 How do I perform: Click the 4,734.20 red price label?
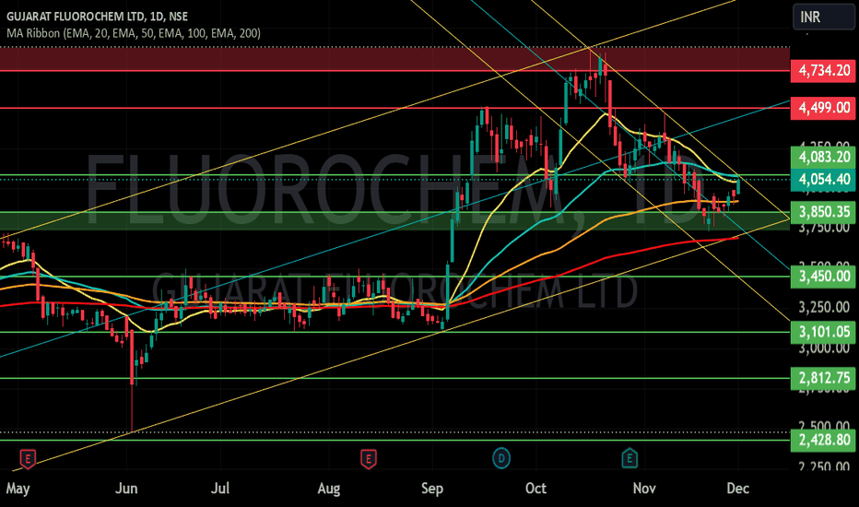[823, 71]
